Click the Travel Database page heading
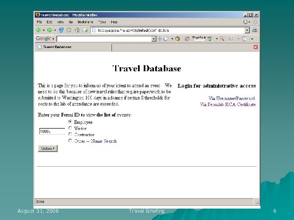Image resolution: width=294 pixels, height=220 pixels. (147, 68)
